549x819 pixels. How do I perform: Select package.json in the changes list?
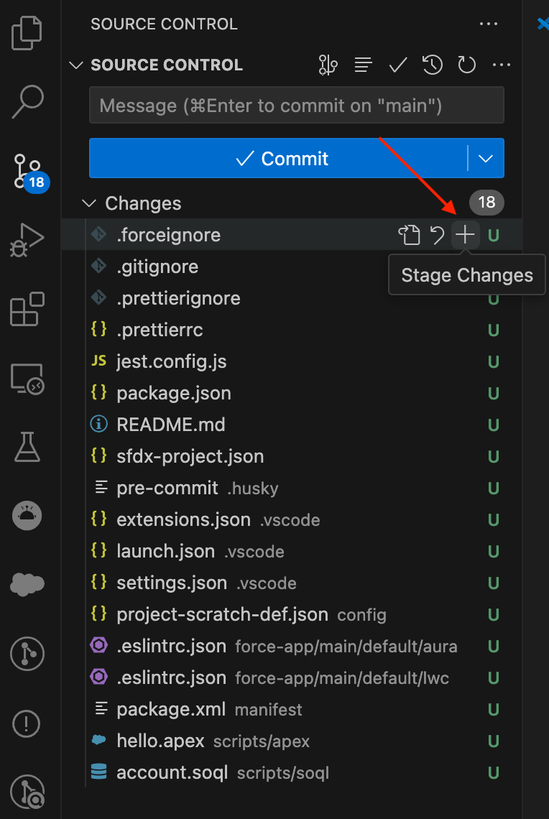tap(174, 393)
